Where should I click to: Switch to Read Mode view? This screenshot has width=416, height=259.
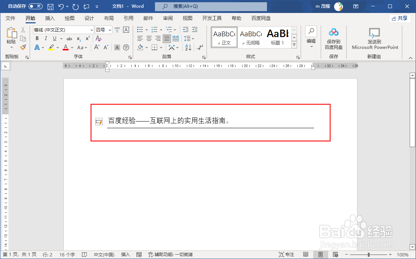coord(306,255)
